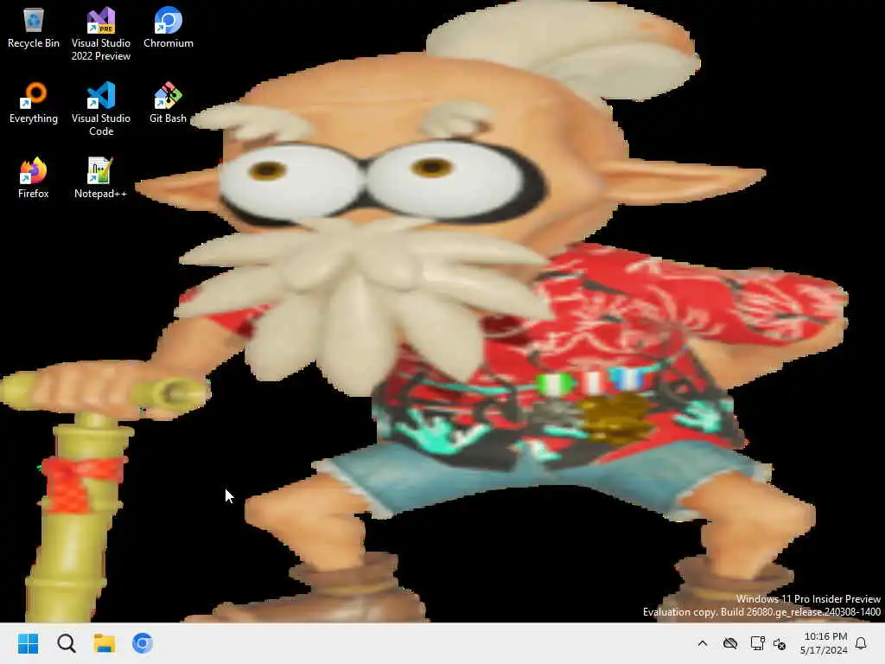
Task: Select the Everything search shortcut
Action: tap(34, 103)
